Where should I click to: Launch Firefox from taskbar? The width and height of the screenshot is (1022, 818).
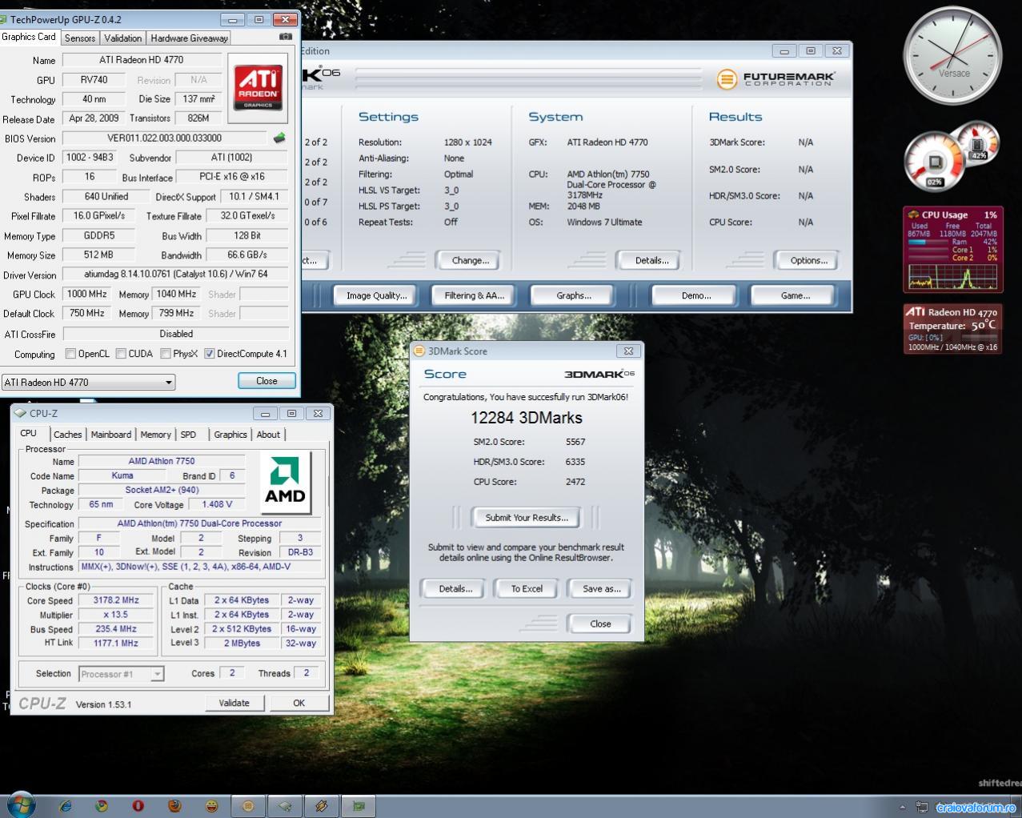(x=174, y=805)
